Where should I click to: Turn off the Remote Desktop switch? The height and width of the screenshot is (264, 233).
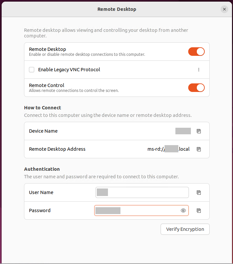point(196,52)
